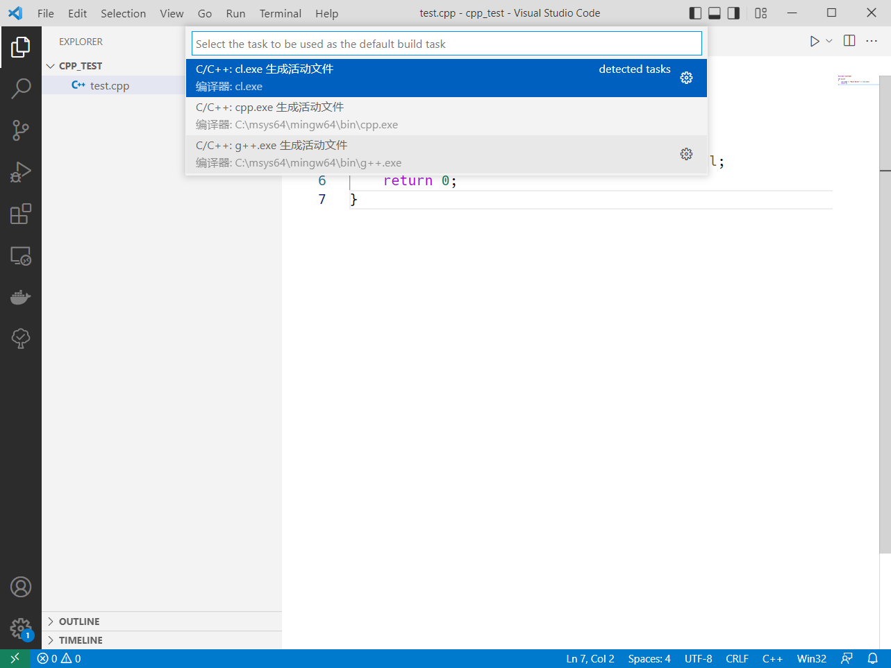Open the Run and Debug view
This screenshot has width=891, height=668.
pos(21,172)
